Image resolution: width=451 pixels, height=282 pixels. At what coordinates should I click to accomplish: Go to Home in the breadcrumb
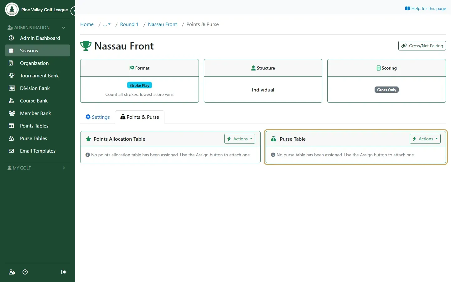(87, 24)
